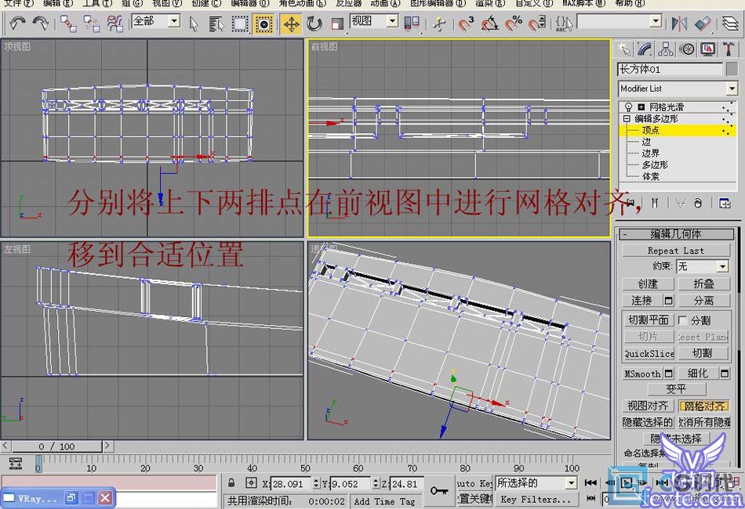Activate the Select and Move tool
Screen dimensions: 745x509
[x=291, y=23]
